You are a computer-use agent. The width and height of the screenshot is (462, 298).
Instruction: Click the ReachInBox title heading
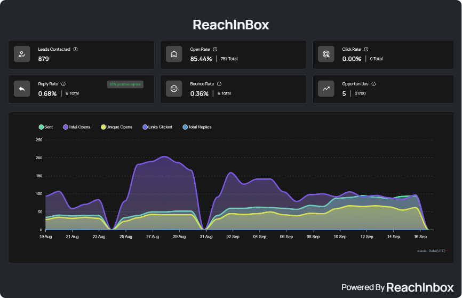230,25
